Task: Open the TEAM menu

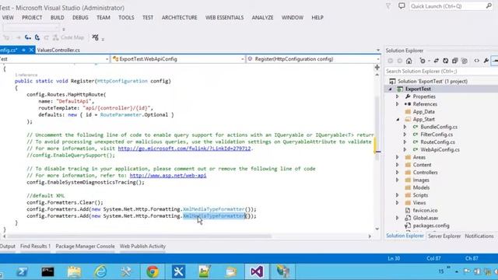Action: (103, 18)
